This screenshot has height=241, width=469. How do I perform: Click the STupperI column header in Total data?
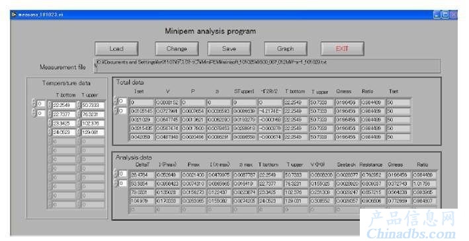[244, 91]
